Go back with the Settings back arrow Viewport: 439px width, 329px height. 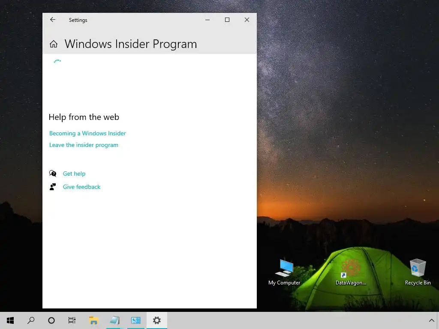(x=53, y=20)
